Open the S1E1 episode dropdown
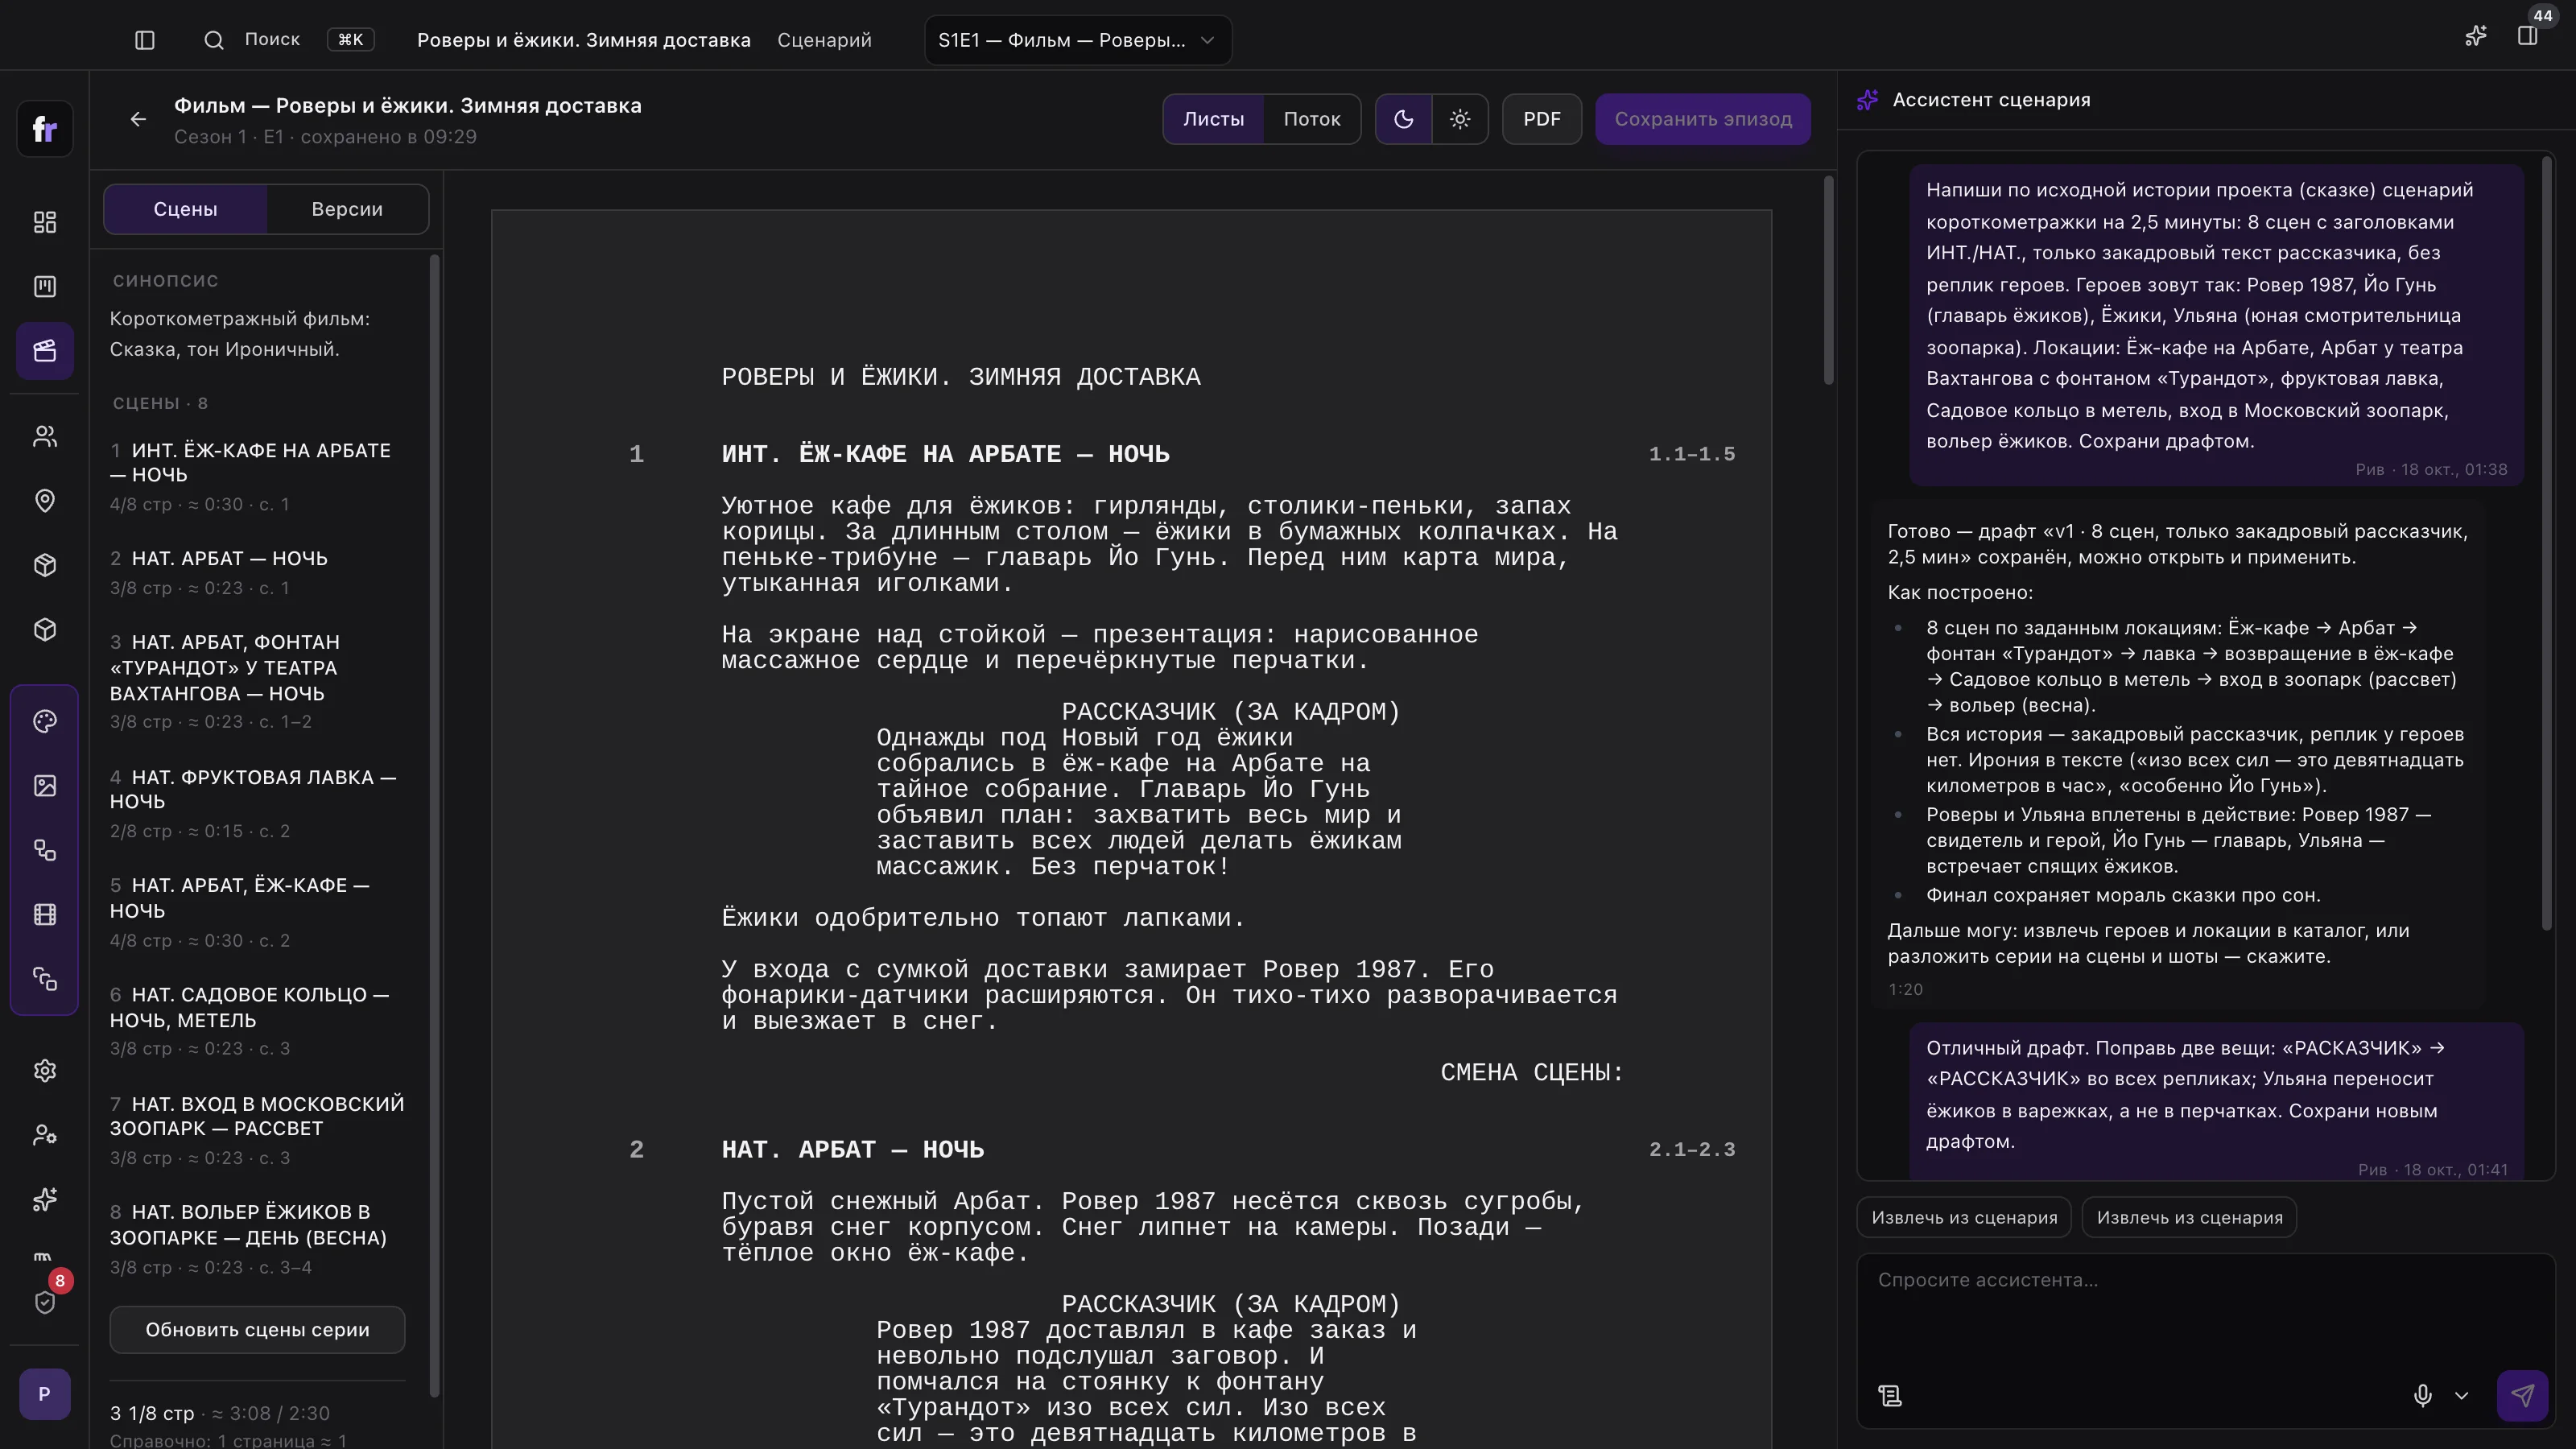Image resolution: width=2576 pixels, height=1449 pixels. (x=1078, y=40)
